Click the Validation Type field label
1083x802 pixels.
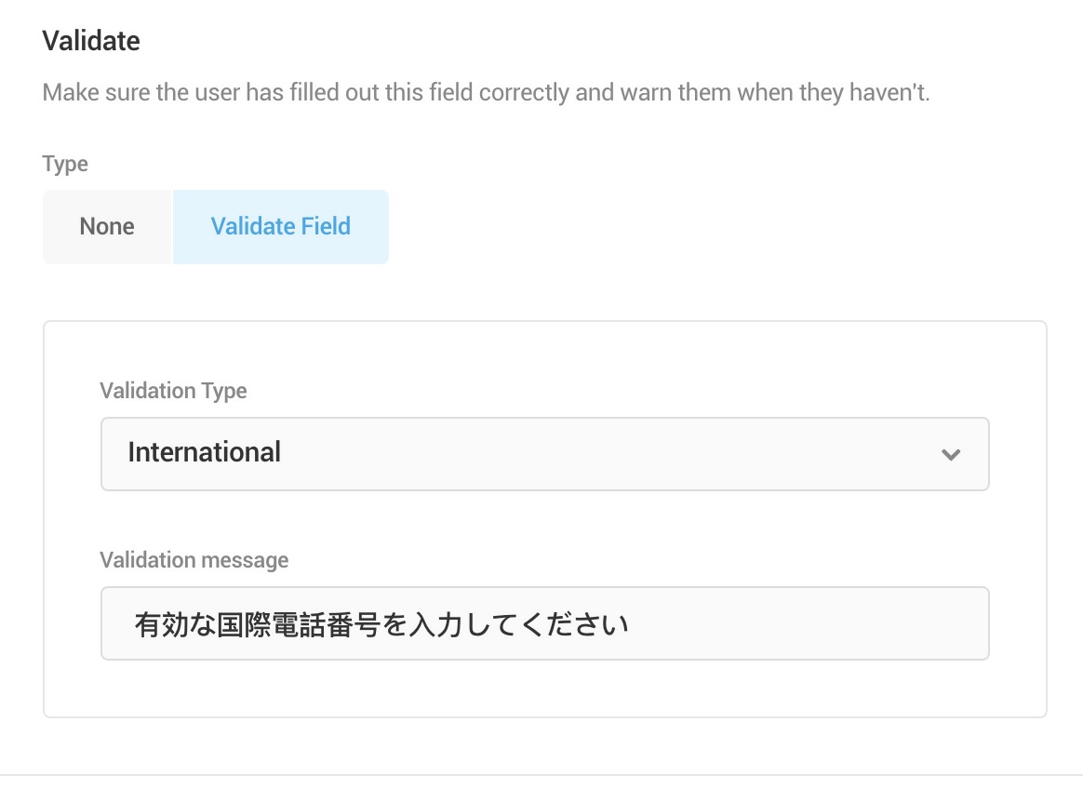[x=173, y=391]
